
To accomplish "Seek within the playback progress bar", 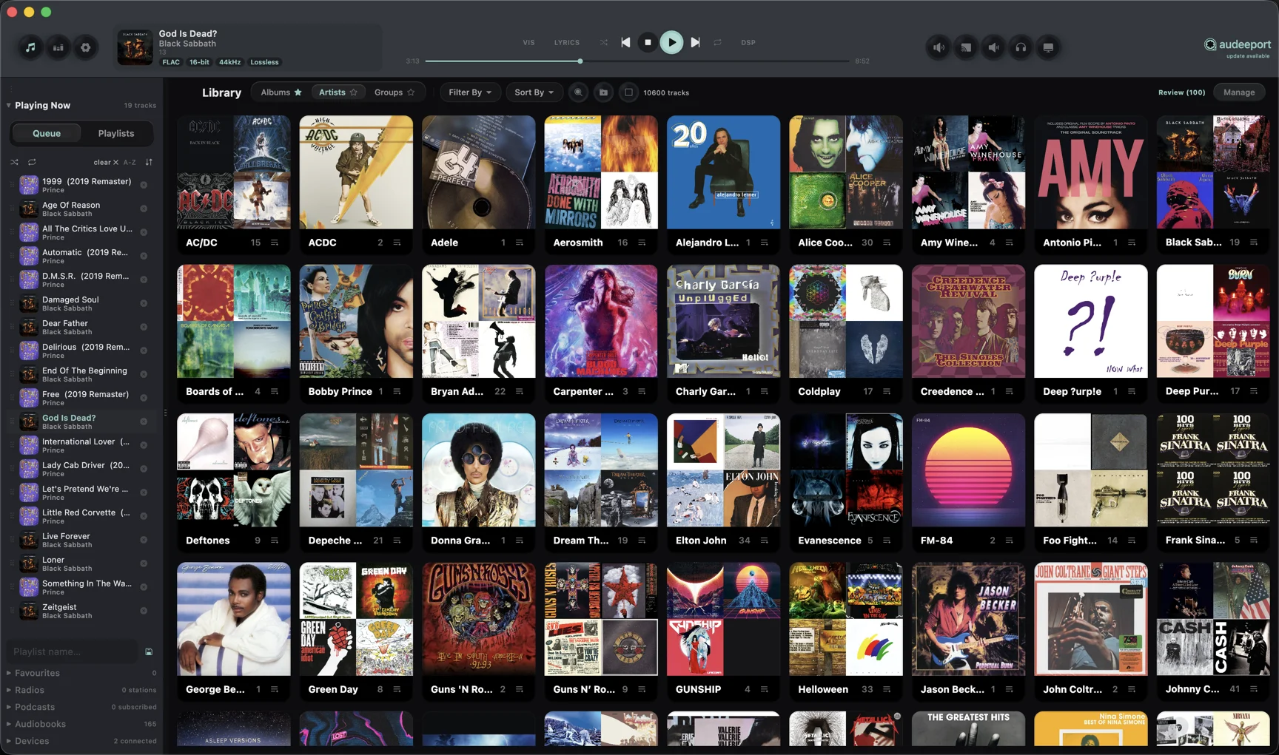I will (x=637, y=61).
